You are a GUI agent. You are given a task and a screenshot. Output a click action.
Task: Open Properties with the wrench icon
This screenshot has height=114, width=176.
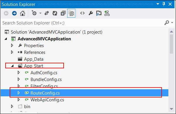tap(91, 13)
